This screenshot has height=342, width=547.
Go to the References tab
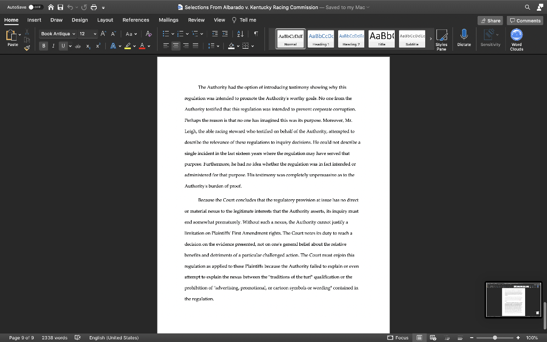pos(136,20)
